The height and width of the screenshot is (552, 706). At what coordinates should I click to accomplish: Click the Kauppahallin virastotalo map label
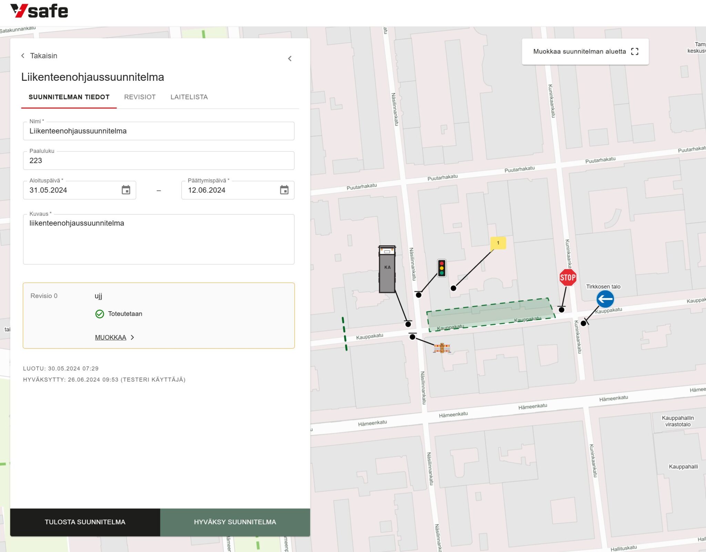pyautogui.click(x=678, y=421)
